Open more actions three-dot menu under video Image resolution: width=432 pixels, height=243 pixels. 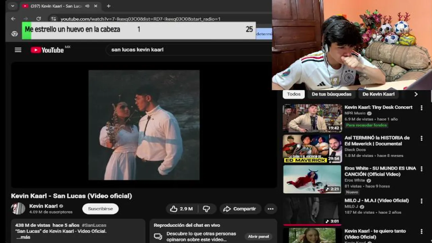pos(270,209)
